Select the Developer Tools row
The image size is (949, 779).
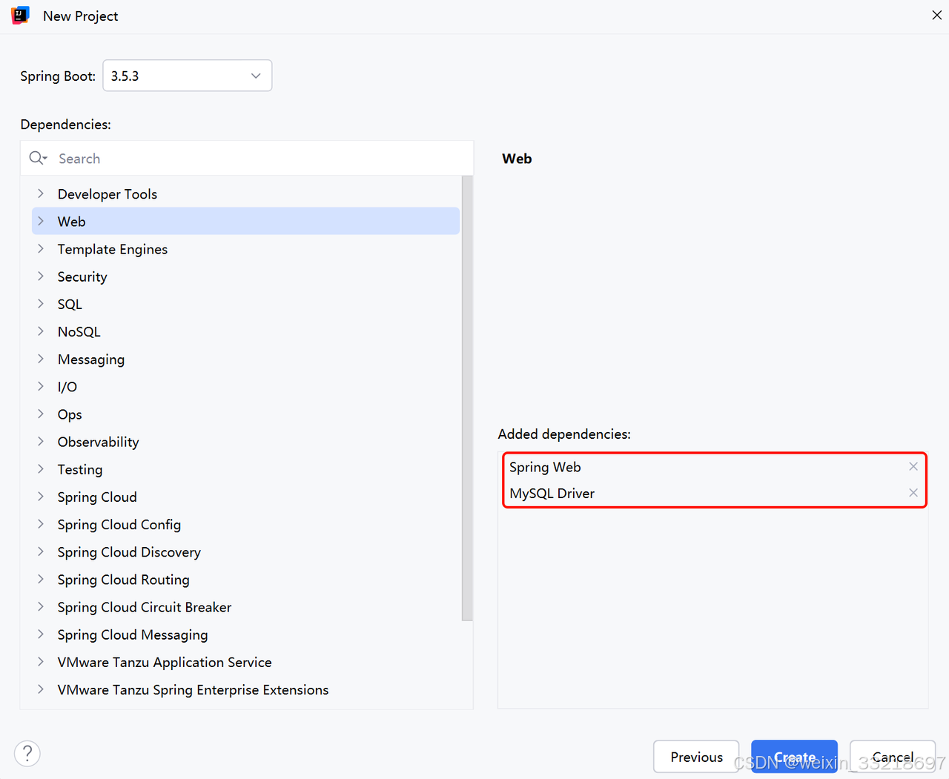coord(245,193)
